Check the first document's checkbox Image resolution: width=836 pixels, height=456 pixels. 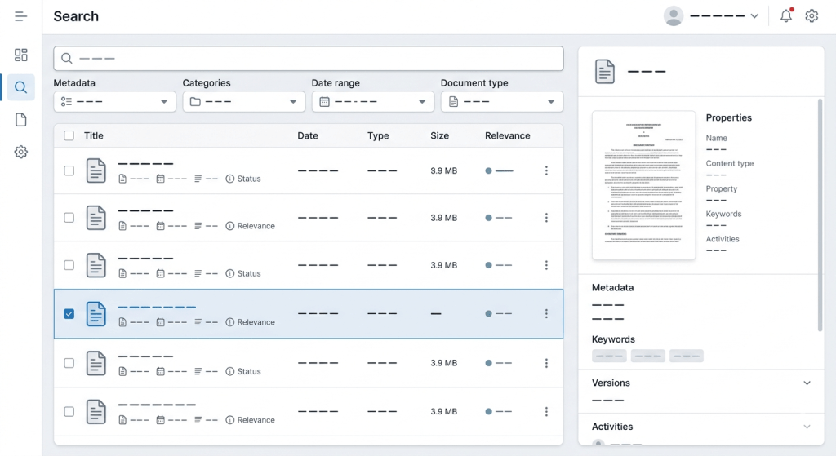point(69,170)
